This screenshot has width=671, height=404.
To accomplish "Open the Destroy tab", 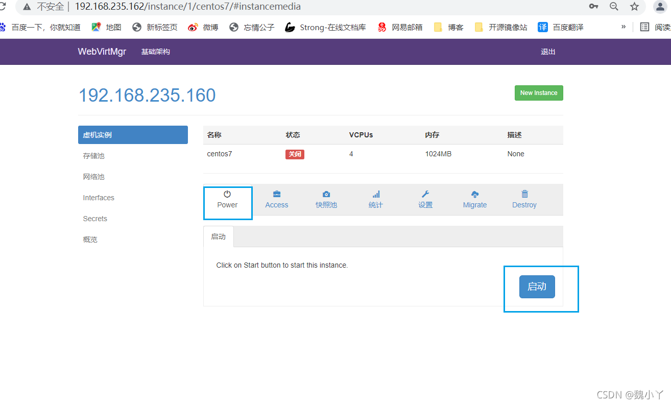I will [x=524, y=200].
